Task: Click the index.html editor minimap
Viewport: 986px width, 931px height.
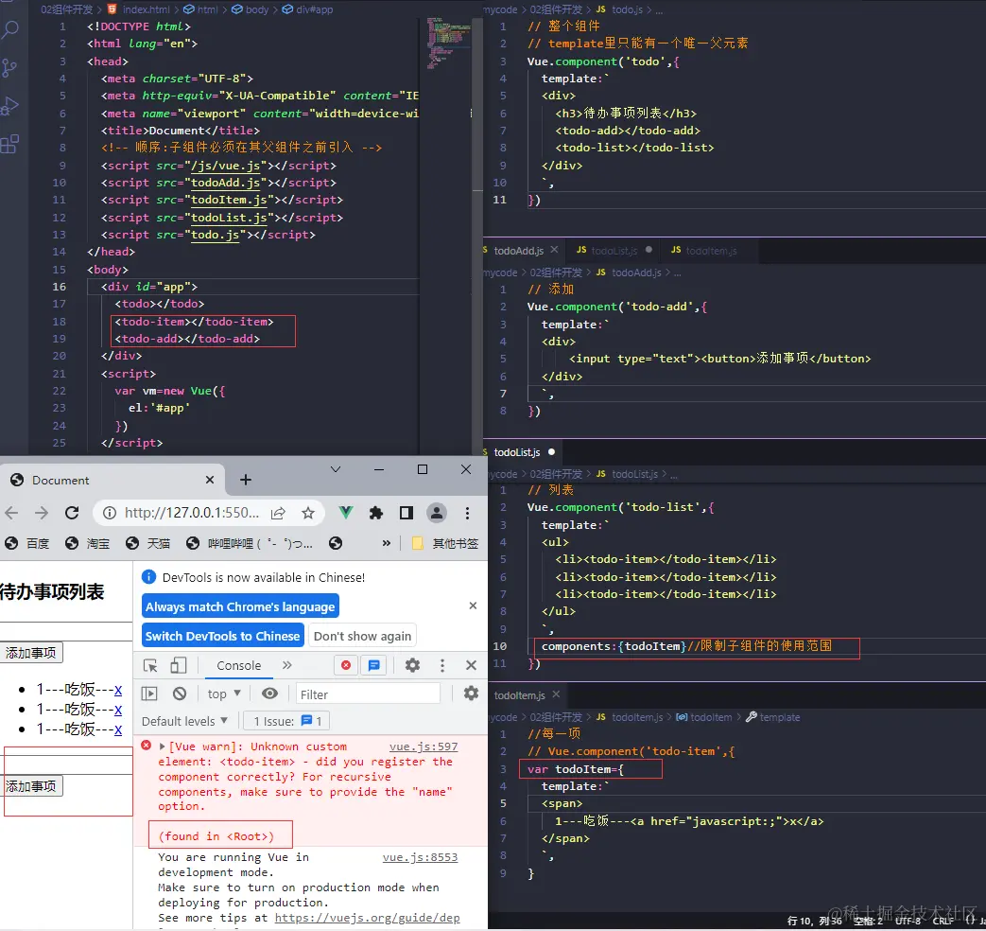Action: [447, 43]
